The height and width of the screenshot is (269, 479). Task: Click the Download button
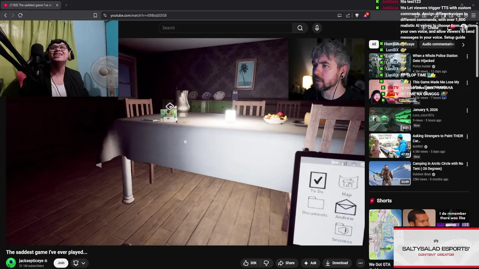337,263
